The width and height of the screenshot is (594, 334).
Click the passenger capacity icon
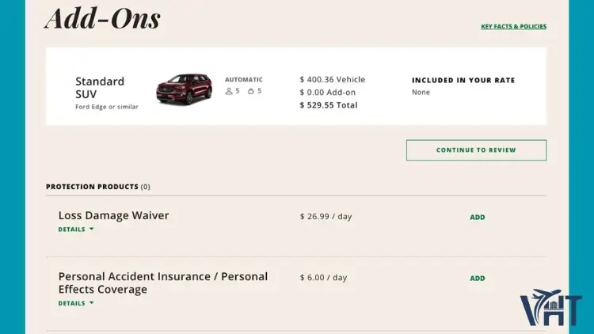click(x=229, y=92)
